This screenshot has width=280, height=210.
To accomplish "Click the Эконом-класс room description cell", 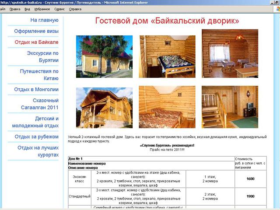I will point(138,179).
